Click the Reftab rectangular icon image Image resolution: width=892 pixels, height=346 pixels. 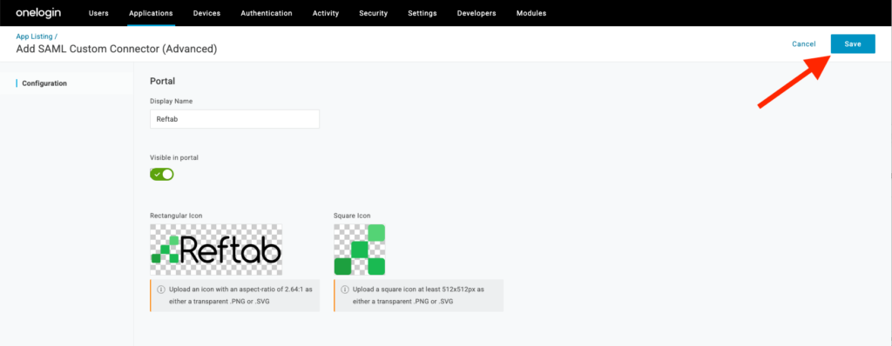[x=216, y=250]
